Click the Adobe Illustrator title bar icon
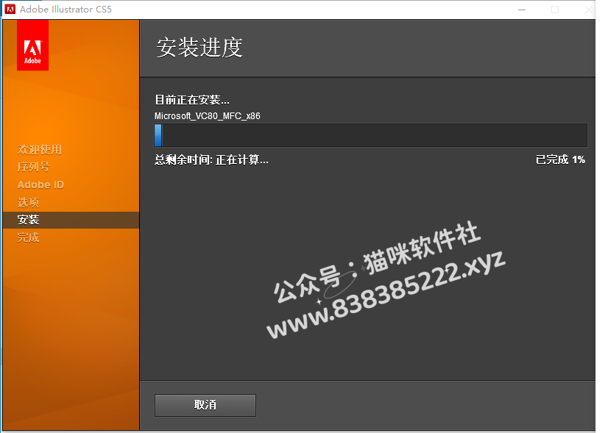608x433 pixels. click(10, 9)
